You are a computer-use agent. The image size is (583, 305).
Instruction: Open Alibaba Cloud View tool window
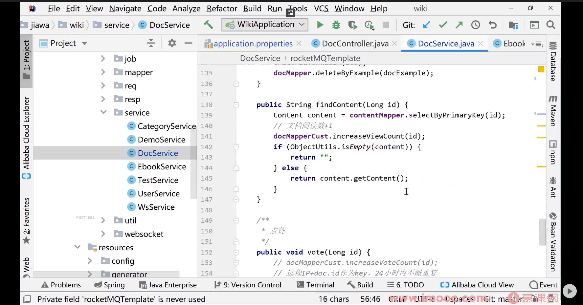[477, 285]
